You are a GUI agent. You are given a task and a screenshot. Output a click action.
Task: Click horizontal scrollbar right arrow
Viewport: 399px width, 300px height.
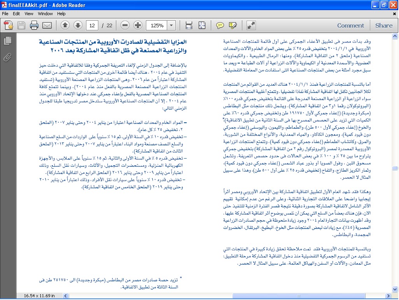click(388, 296)
